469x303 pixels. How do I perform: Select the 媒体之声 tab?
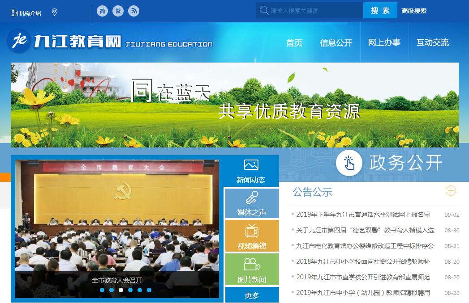pyautogui.click(x=251, y=203)
